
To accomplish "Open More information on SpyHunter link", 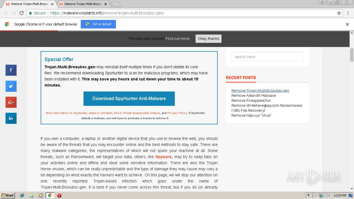I will click(x=66, y=113).
